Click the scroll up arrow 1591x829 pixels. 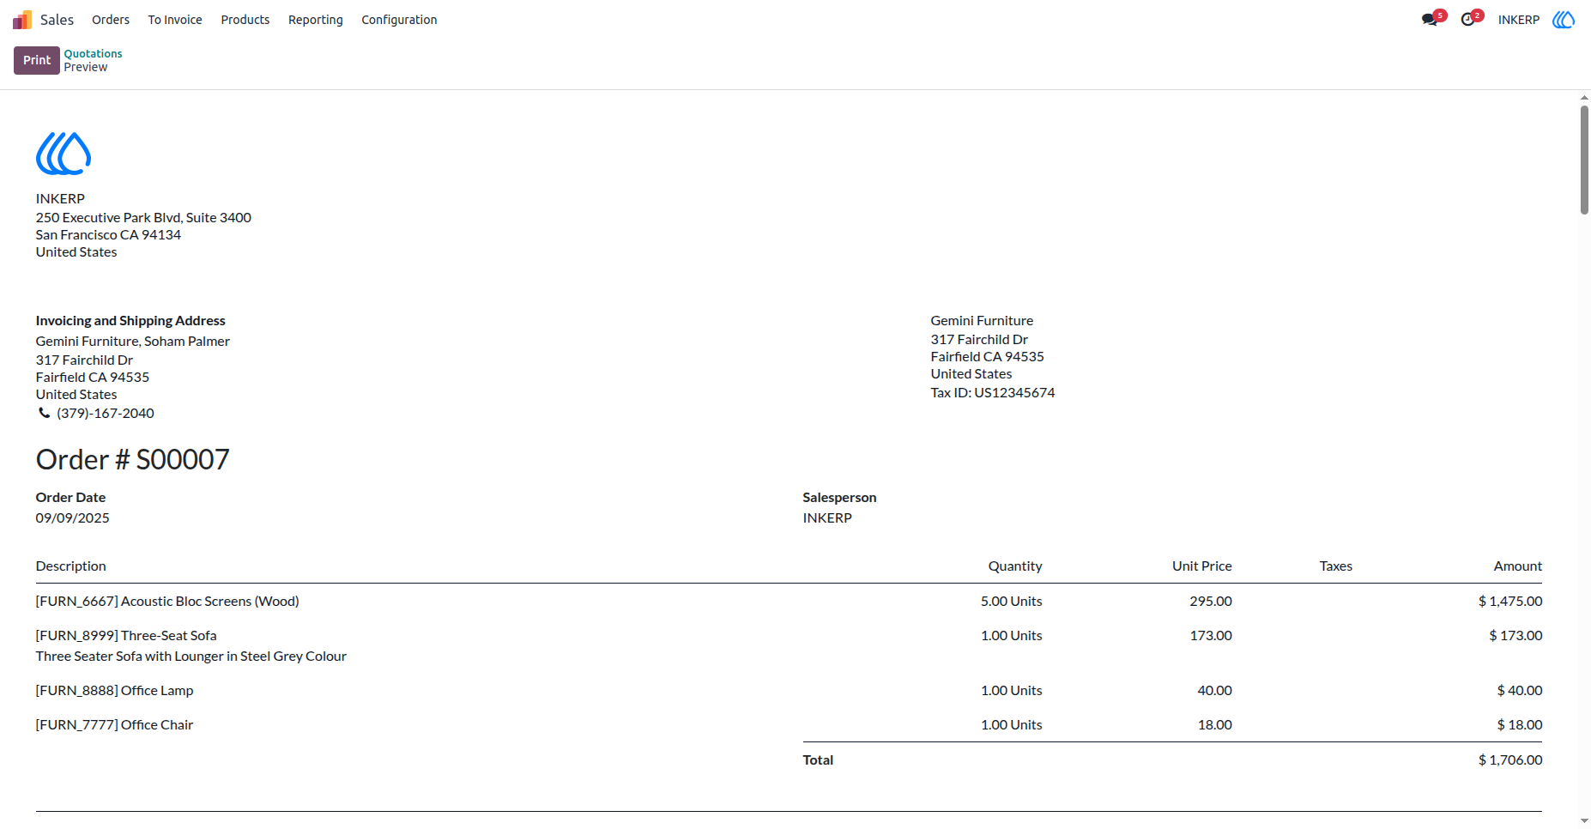click(x=1585, y=98)
